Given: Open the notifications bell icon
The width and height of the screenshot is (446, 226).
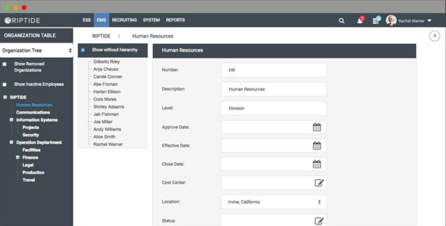Looking at the screenshot, I should pos(360,21).
